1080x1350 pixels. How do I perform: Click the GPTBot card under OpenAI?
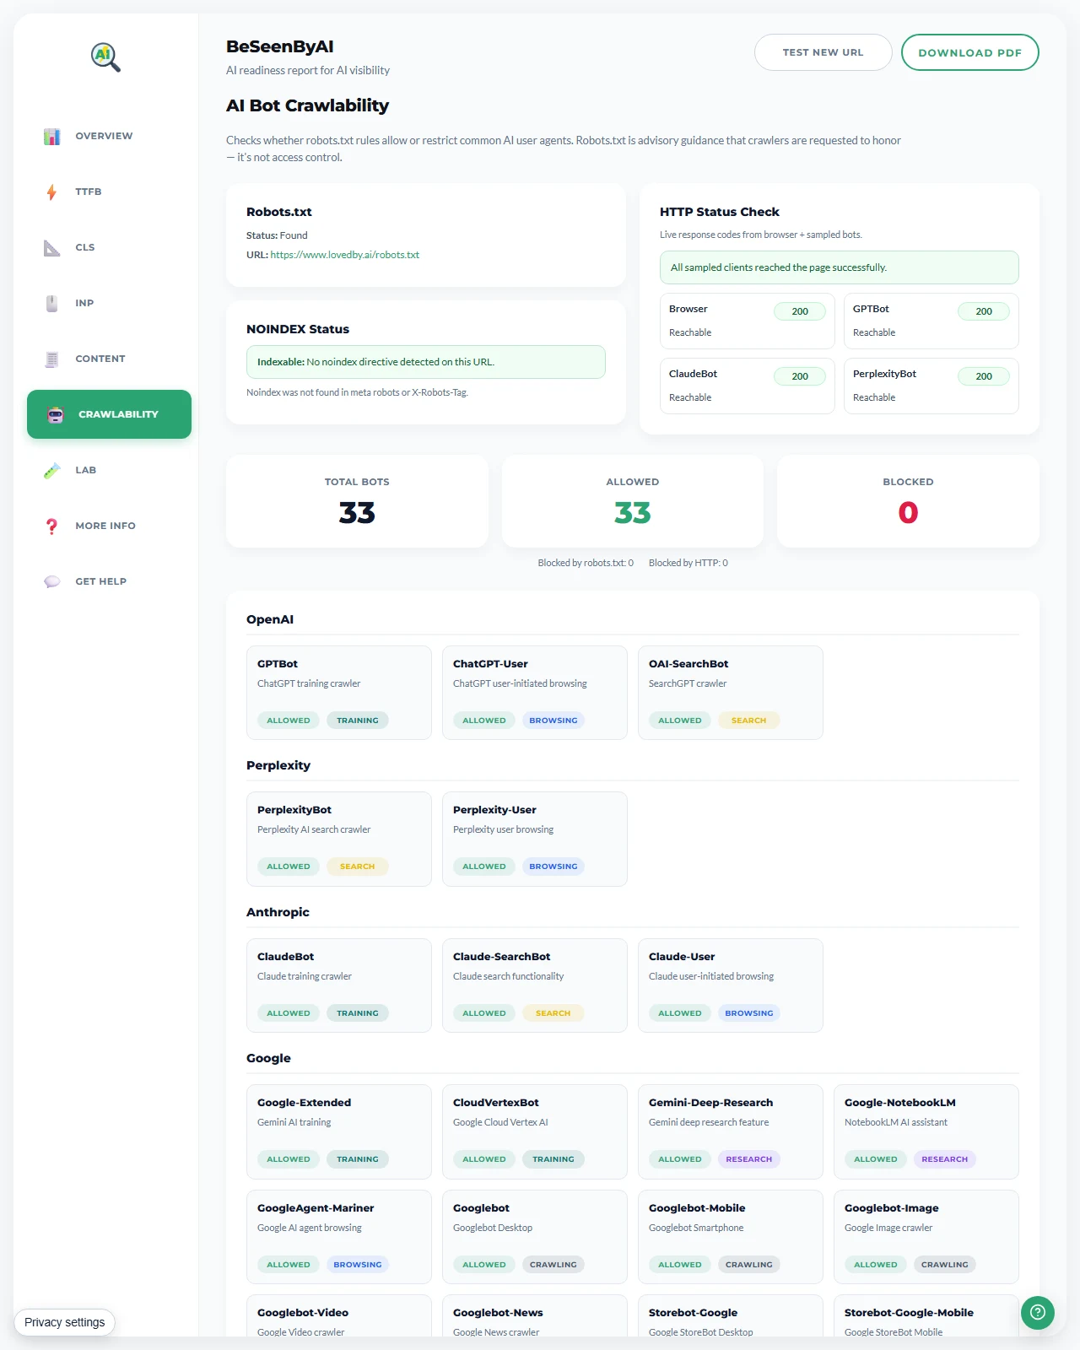tap(339, 693)
